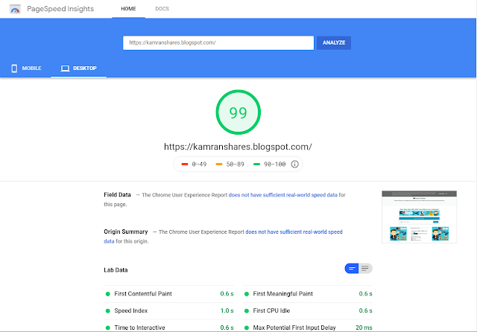Image resolution: width=477 pixels, height=332 pixels.
Task: Click the PageSpeed Insights speedometer logo
Action: pos(15,9)
